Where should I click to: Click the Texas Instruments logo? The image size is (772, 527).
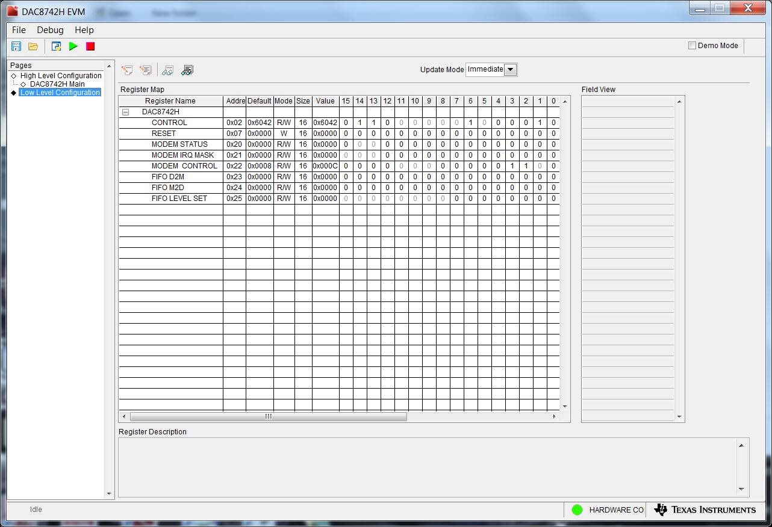coord(705,510)
